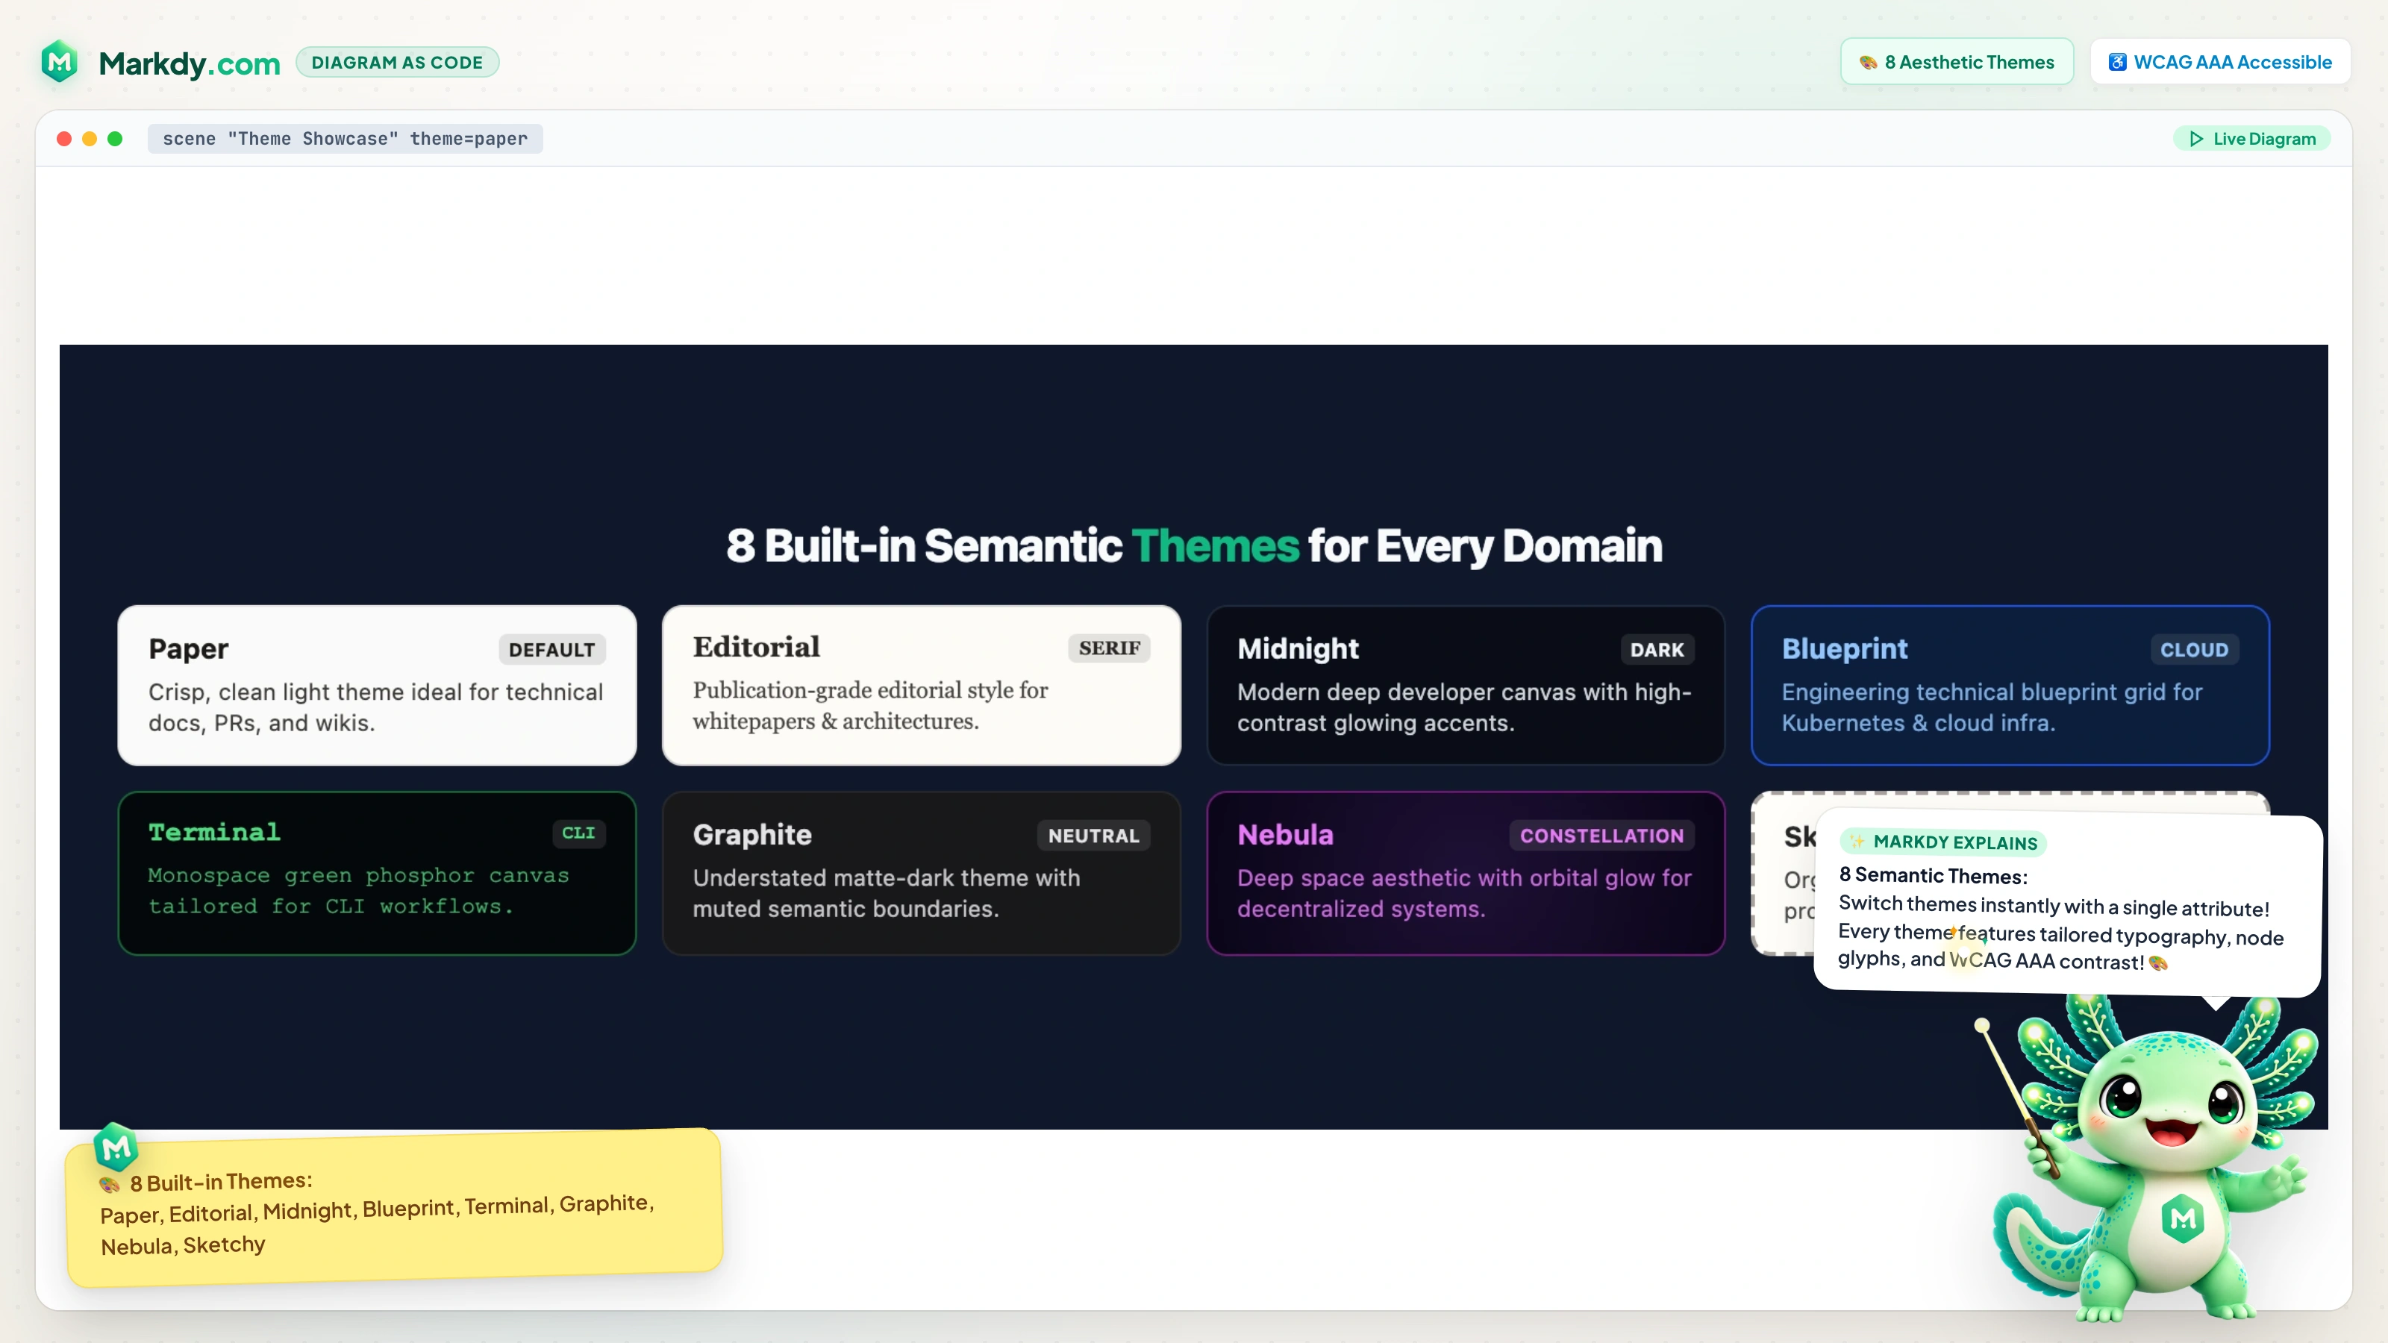Click the DEFAULT tag on Paper card
This screenshot has width=2388, height=1343.
pos(551,650)
